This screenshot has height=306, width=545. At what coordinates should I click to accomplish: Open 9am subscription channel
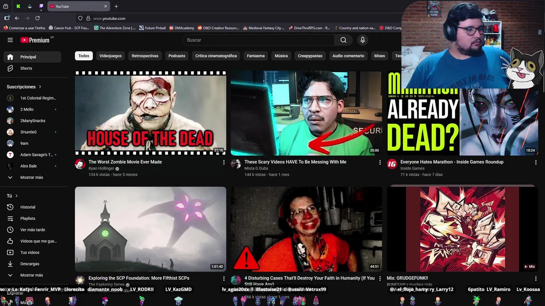click(32, 143)
